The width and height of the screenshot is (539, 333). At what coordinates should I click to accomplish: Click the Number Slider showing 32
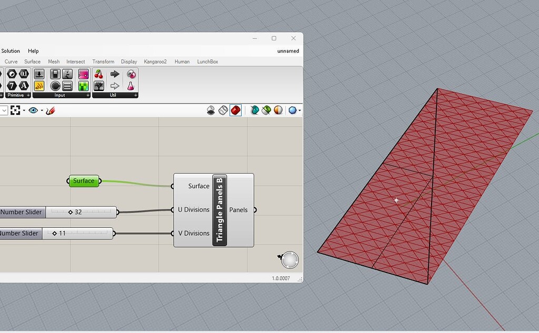point(79,212)
